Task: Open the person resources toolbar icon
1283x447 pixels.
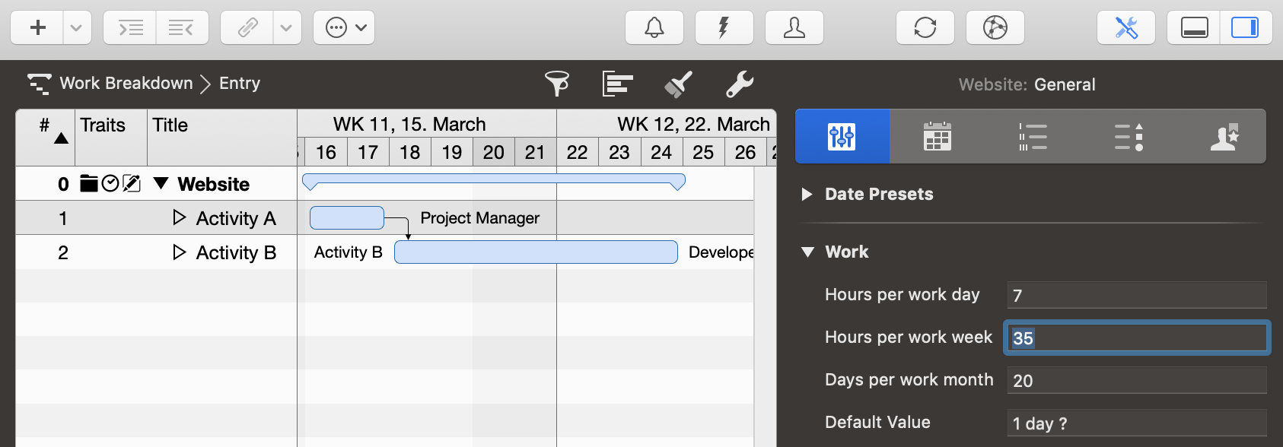Action: 794,28
